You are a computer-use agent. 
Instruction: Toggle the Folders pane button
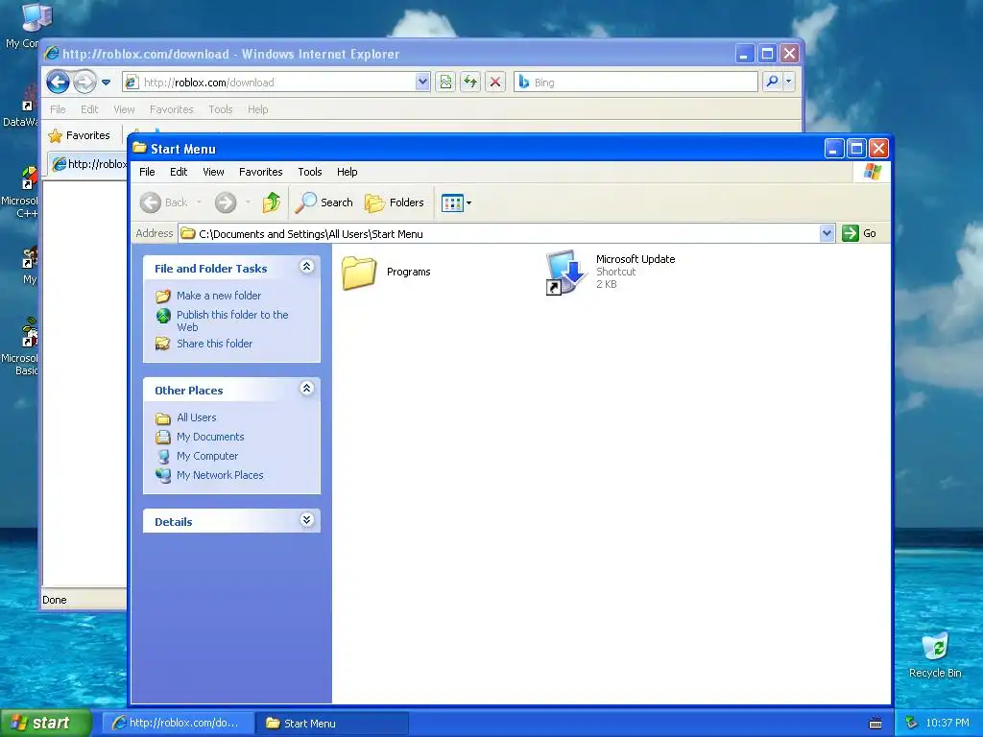tap(395, 202)
